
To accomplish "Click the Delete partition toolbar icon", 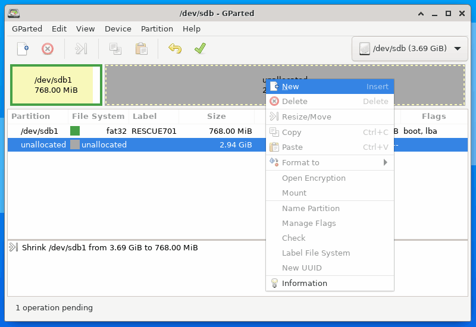I will tap(48, 49).
